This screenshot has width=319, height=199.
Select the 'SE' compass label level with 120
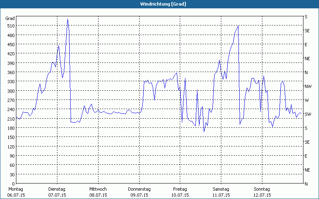307,142
